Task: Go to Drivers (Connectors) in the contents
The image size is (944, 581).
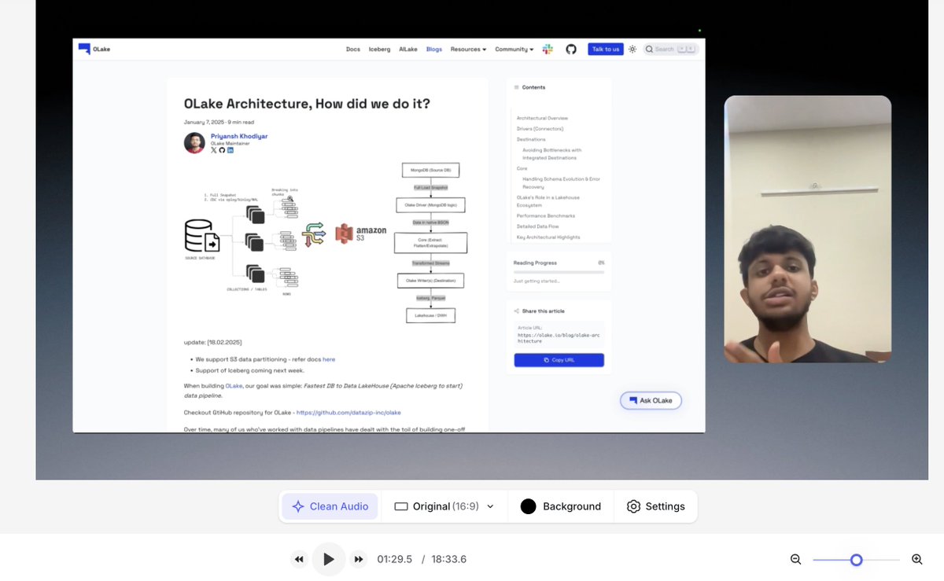Action: [x=540, y=128]
